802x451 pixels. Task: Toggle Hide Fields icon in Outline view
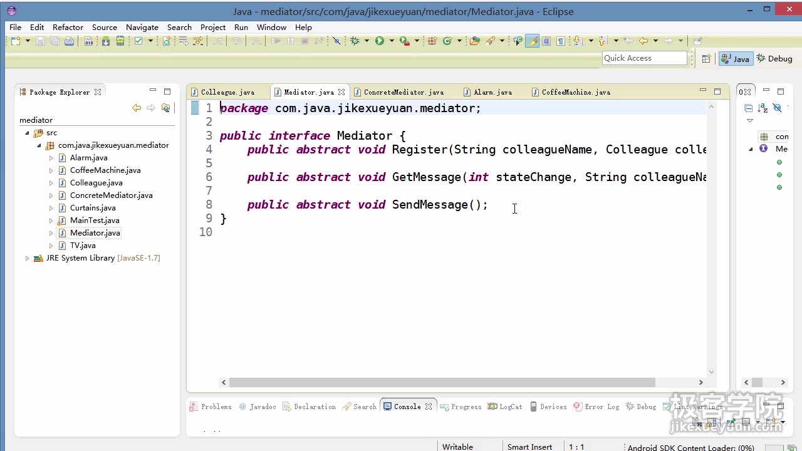click(778, 108)
